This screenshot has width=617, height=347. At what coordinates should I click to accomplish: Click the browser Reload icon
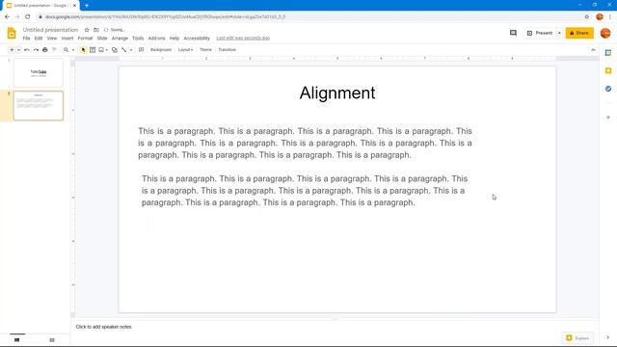click(x=28, y=17)
